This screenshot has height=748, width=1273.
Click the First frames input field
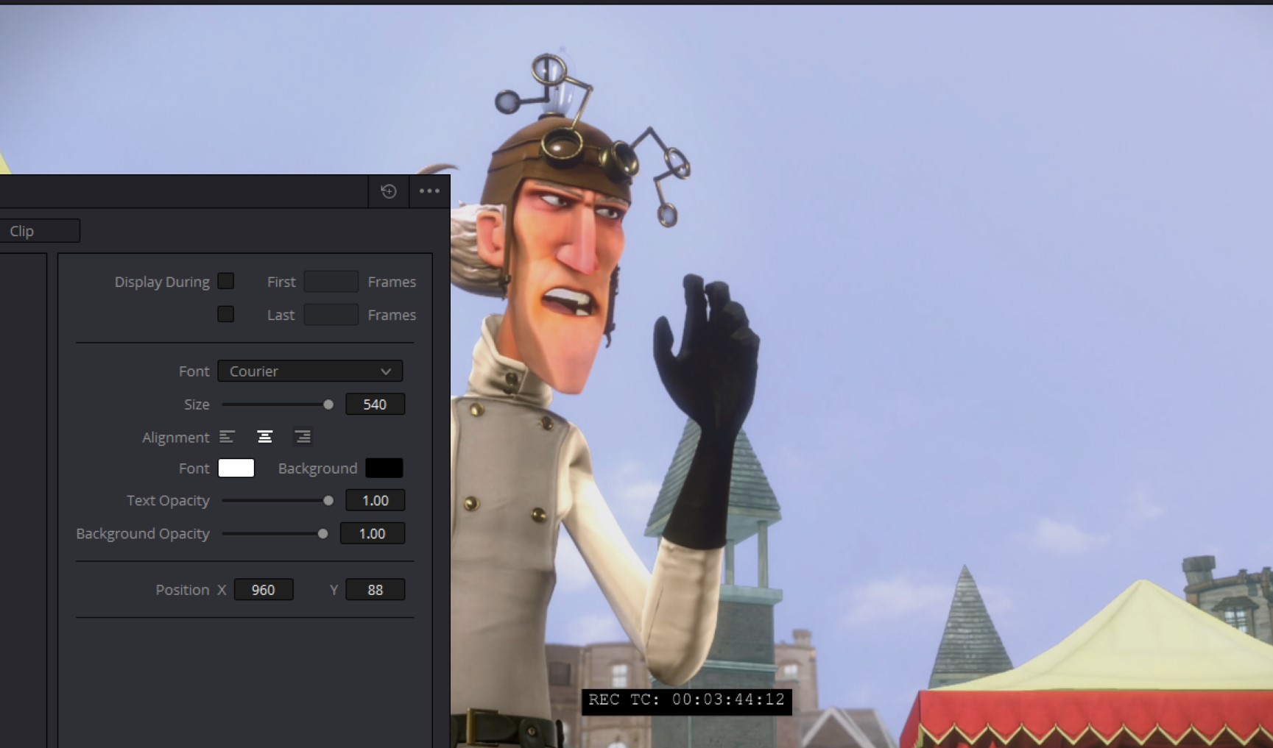point(331,282)
